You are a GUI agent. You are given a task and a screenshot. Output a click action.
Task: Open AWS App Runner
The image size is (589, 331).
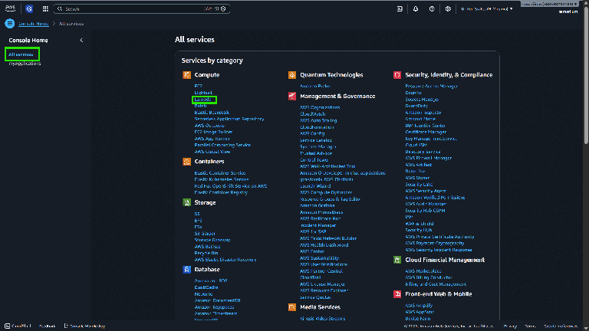click(x=212, y=139)
